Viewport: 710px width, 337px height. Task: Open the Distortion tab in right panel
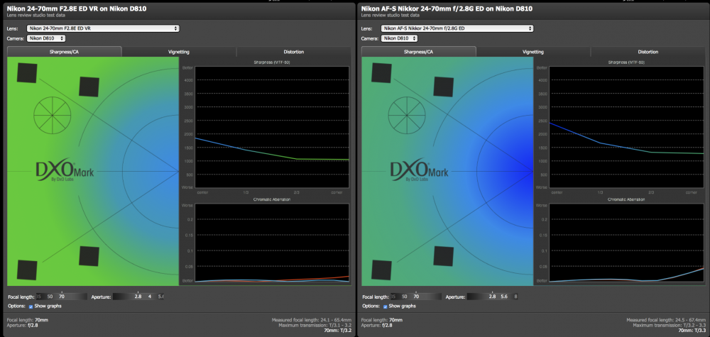pos(648,52)
